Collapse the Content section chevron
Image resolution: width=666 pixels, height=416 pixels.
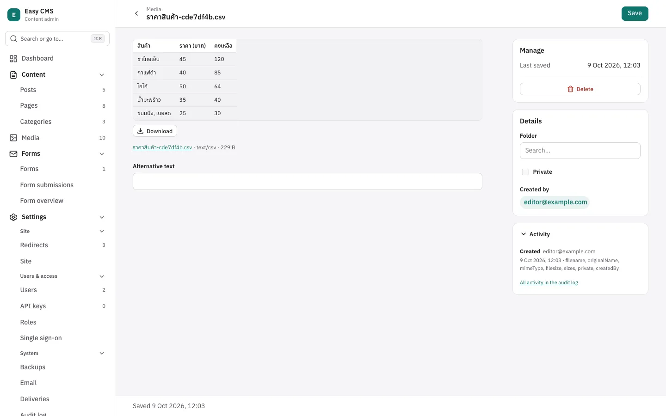[102, 75]
